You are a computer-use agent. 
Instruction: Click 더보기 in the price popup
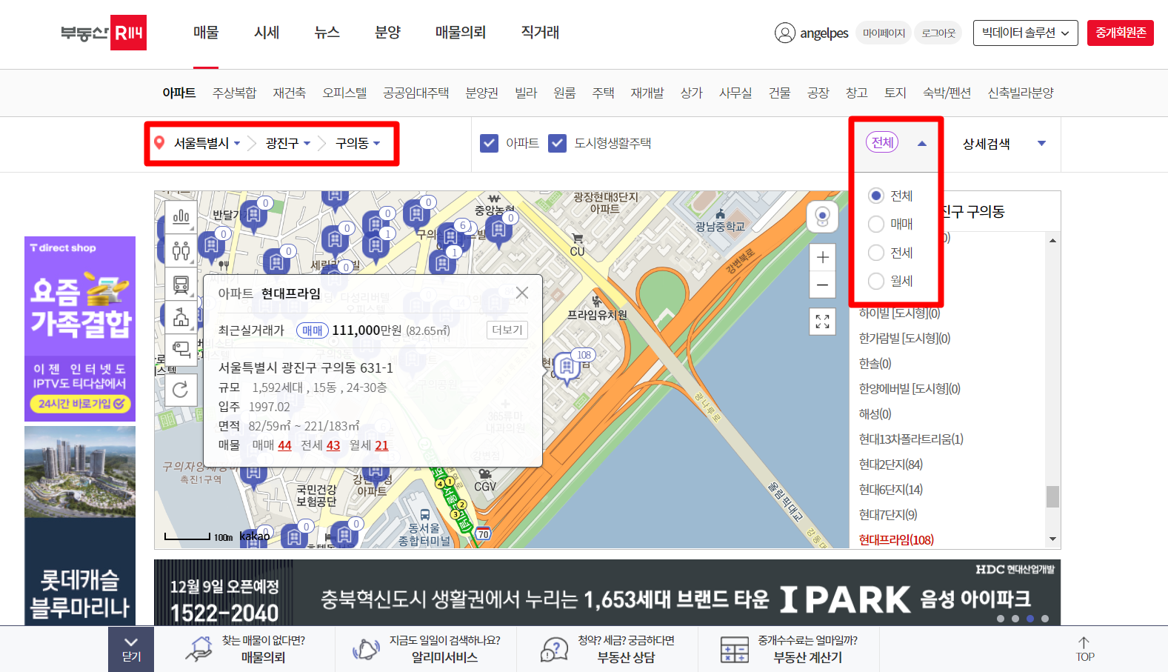tap(507, 330)
